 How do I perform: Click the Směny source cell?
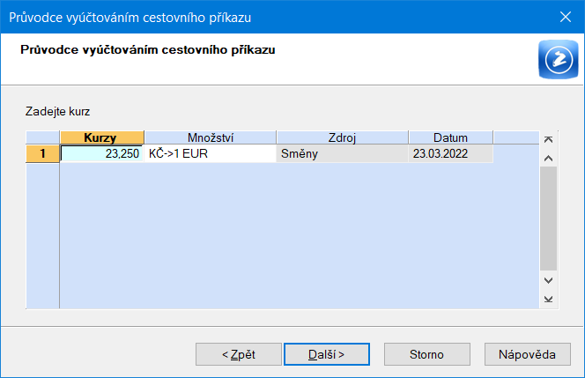(x=342, y=153)
